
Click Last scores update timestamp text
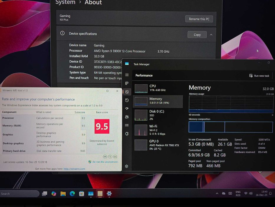(x=25, y=162)
